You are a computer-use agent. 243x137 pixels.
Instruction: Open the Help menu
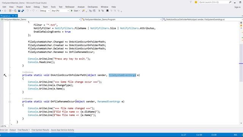114,7
